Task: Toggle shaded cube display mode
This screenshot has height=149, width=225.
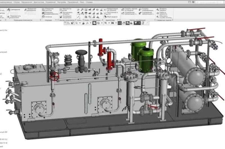Action: point(94,23)
